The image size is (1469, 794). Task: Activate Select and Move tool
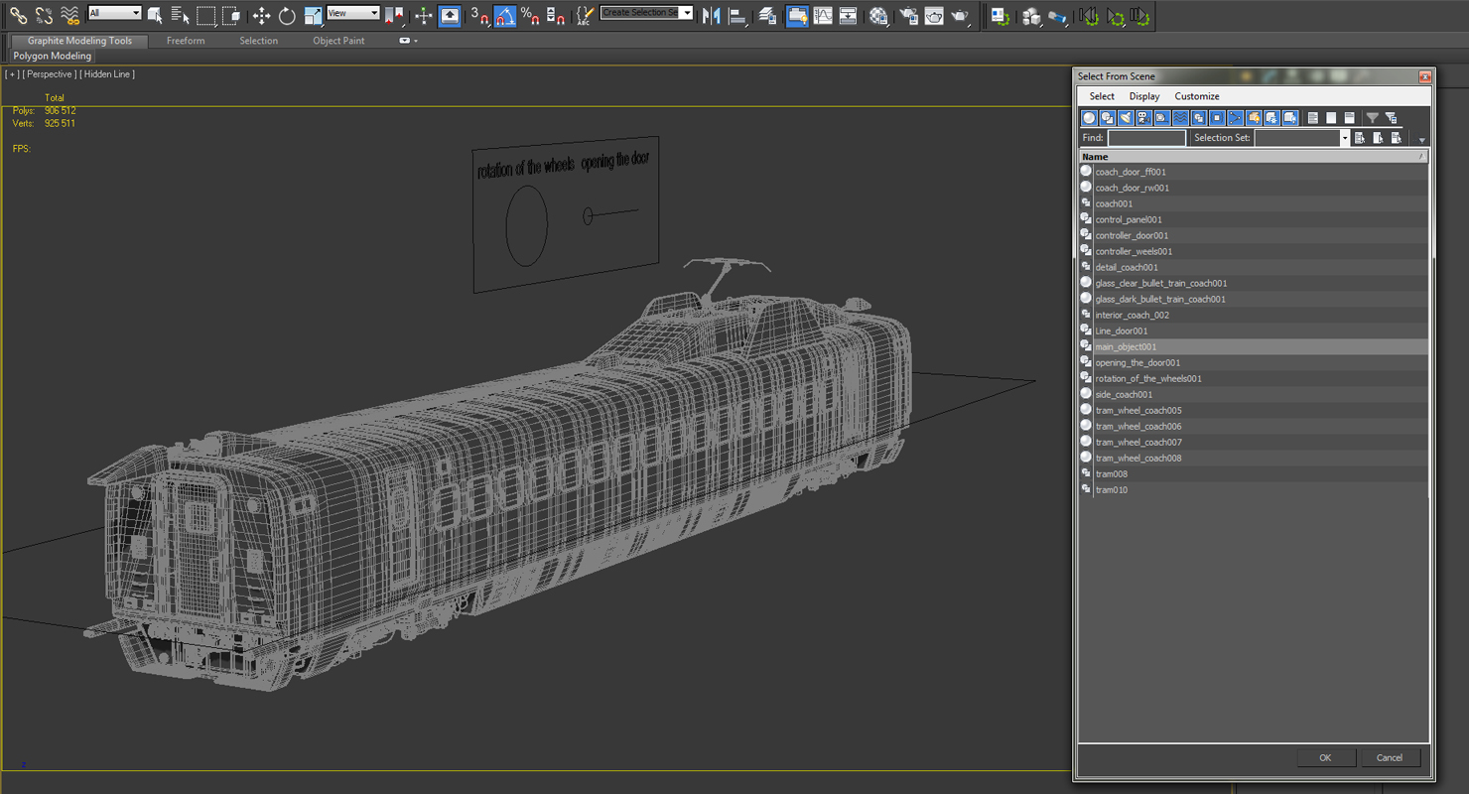tap(261, 16)
